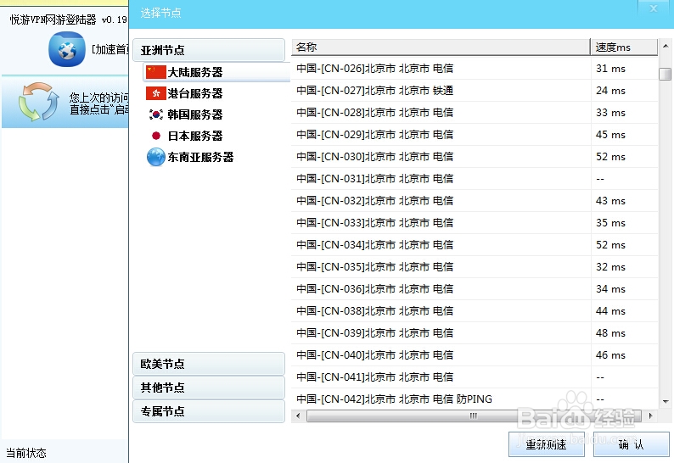Select node CN-031 北京市 电信
The height and width of the screenshot is (463, 674).
point(475,179)
